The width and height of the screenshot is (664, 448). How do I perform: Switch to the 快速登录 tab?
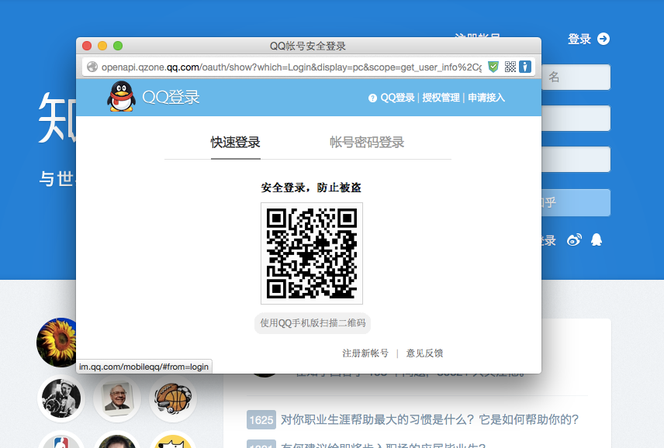(235, 143)
